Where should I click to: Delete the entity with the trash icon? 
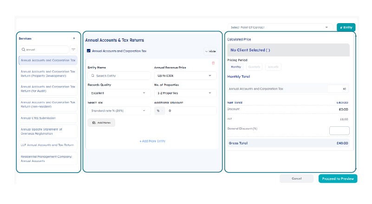[x=213, y=63]
